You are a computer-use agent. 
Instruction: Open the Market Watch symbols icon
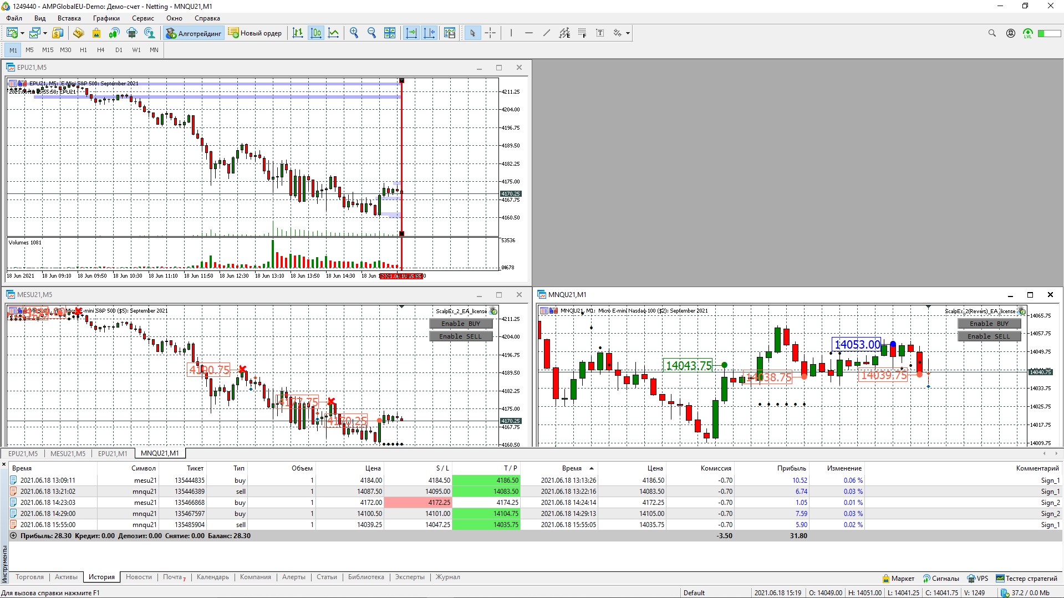tap(58, 33)
